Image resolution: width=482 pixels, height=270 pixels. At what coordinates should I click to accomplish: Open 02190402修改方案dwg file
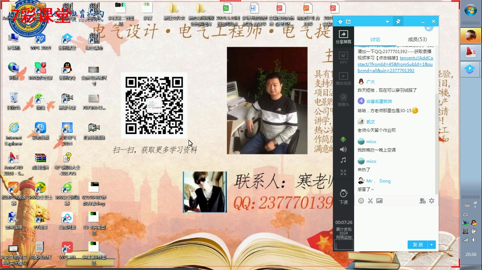pyautogui.click(x=94, y=194)
